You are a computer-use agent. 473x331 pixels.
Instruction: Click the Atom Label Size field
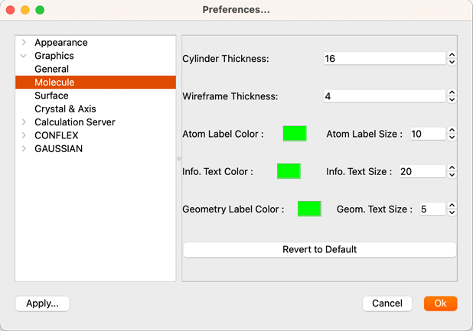coord(427,134)
